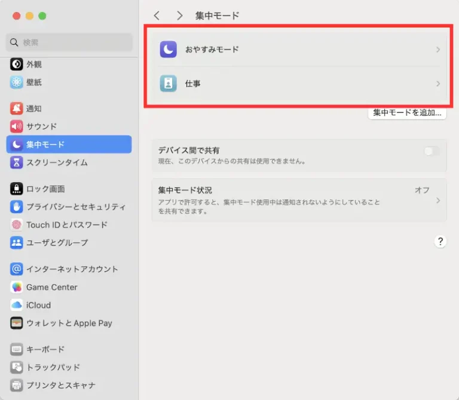The height and width of the screenshot is (400, 459).
Task: Click the 検索 search input field
Action: point(69,42)
